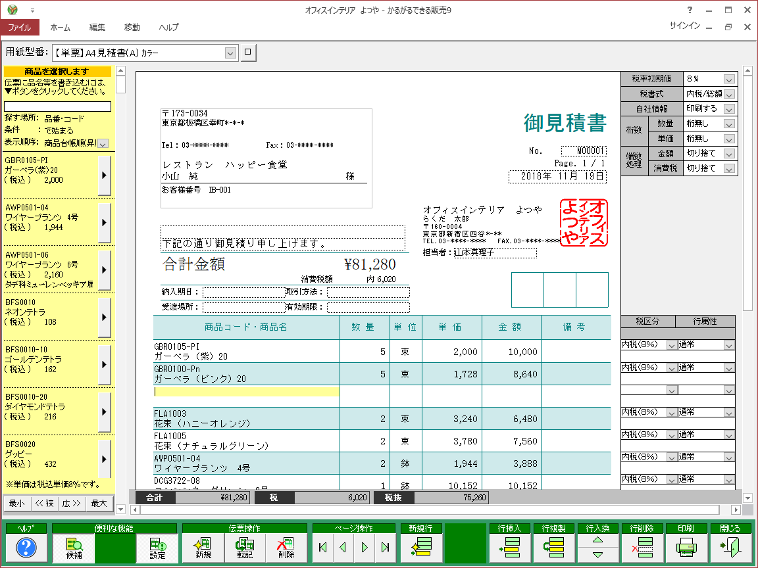
Task: Click the horizontal scrollbar right arrow
Action: 736,509
